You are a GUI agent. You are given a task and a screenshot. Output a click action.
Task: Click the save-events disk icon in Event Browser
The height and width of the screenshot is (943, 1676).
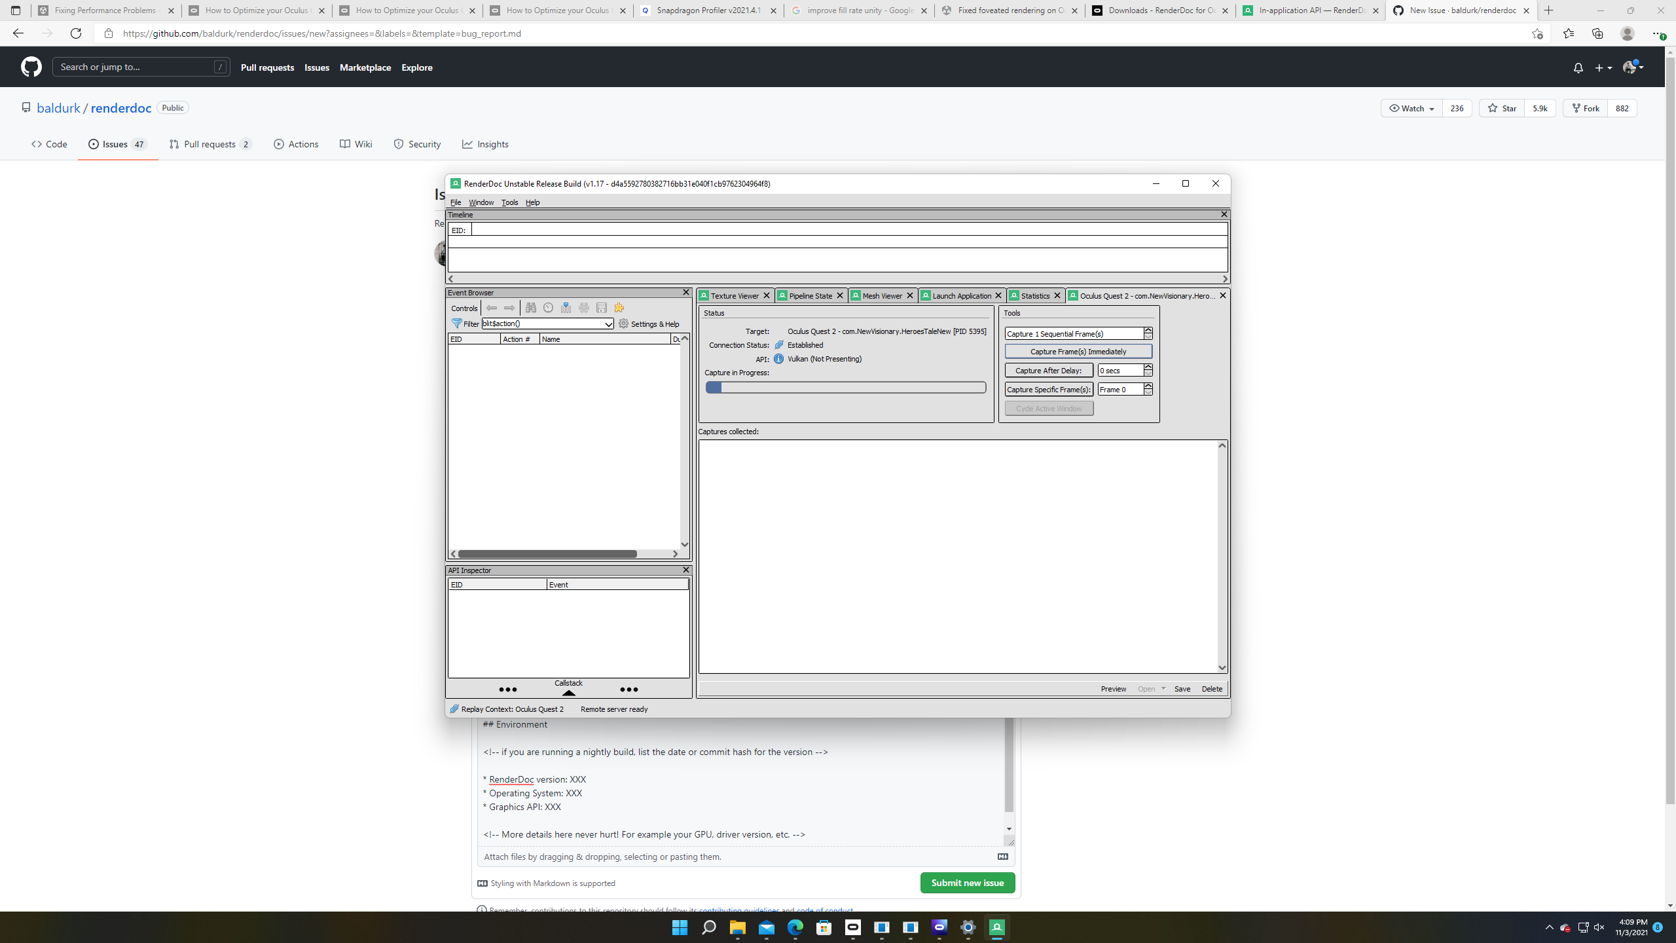pyautogui.click(x=602, y=308)
